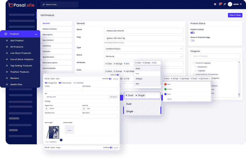Click the wrench tool icon in the header
The height and width of the screenshot is (159, 246).
coord(225,4)
